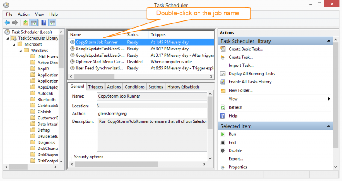
Task: Select the AppID folder in tree
Action: tap(43, 69)
